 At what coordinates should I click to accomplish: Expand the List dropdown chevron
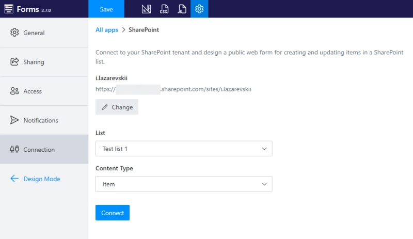point(264,149)
